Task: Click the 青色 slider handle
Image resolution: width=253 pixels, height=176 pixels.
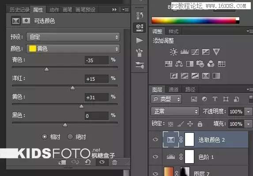Action: point(46,69)
